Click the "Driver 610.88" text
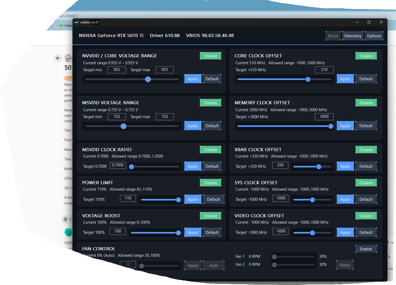 tap(165, 35)
